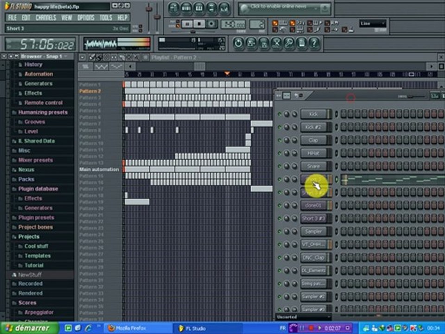Open the Kick channel settings button
Screen dimensions: 445x334
[x=314, y=114]
